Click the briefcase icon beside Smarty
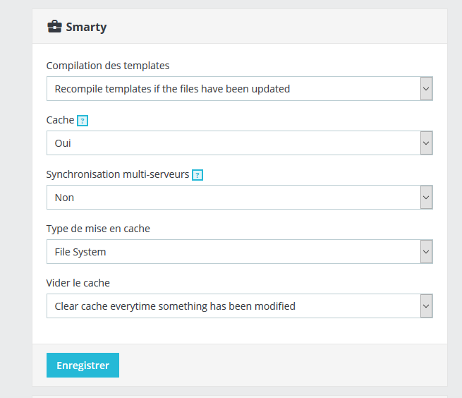 coord(54,27)
